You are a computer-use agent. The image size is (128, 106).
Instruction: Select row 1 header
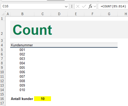tap(3, 19)
